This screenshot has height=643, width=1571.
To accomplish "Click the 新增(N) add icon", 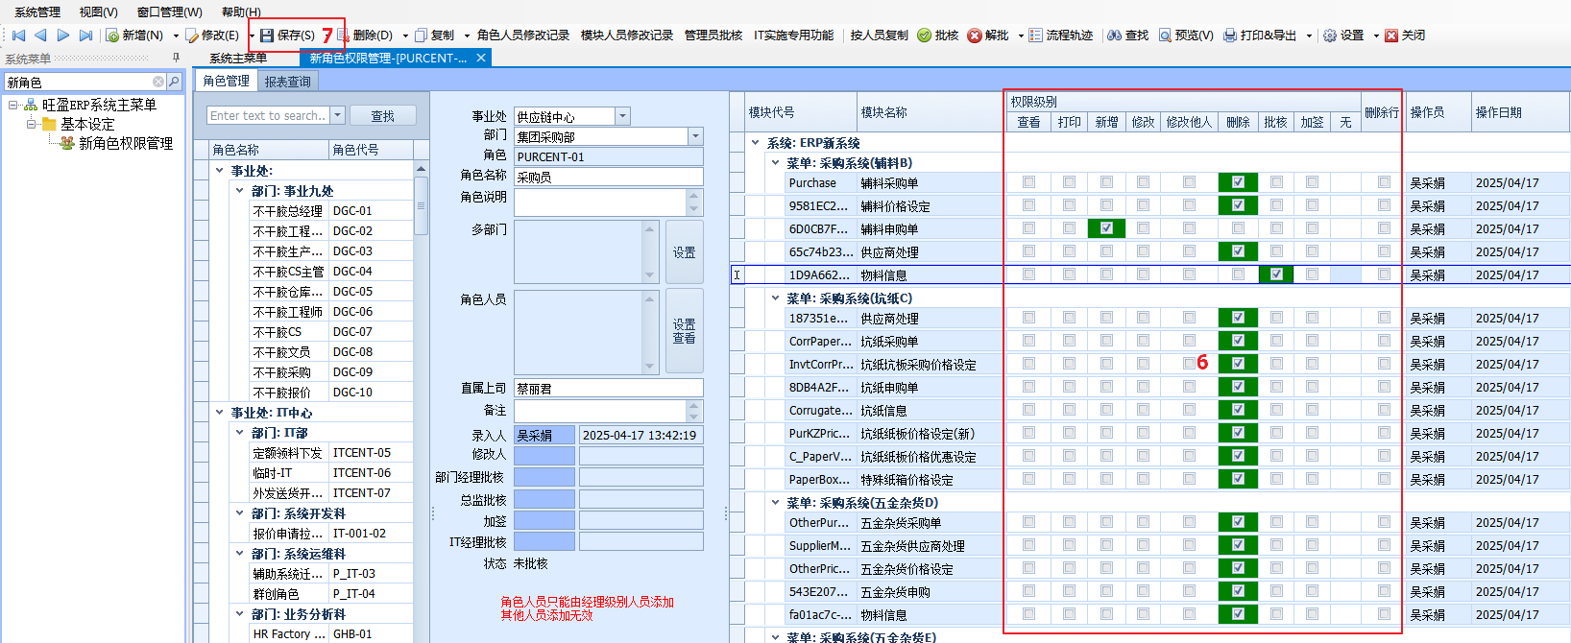I will (112, 36).
